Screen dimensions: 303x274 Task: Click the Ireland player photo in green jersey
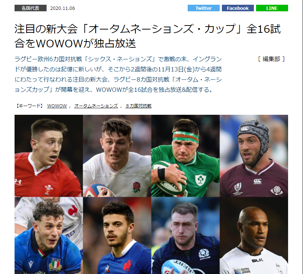[186, 156]
